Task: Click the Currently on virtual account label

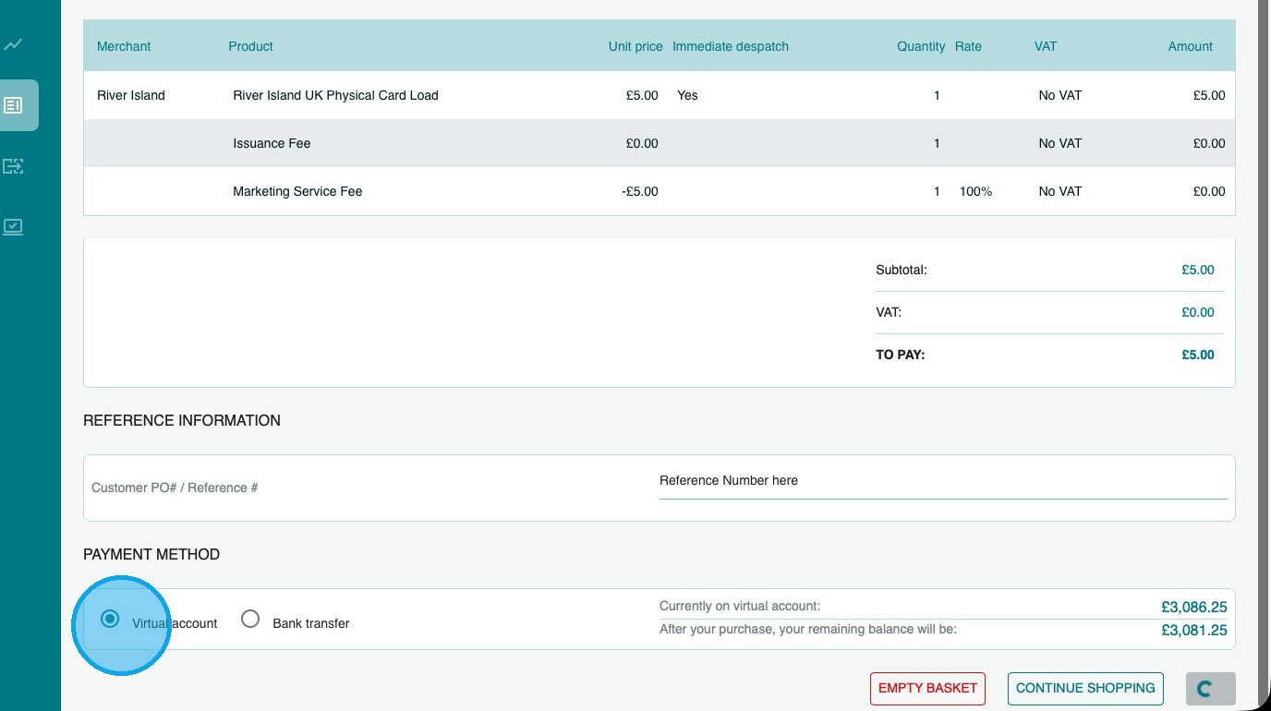Action: (x=740, y=607)
